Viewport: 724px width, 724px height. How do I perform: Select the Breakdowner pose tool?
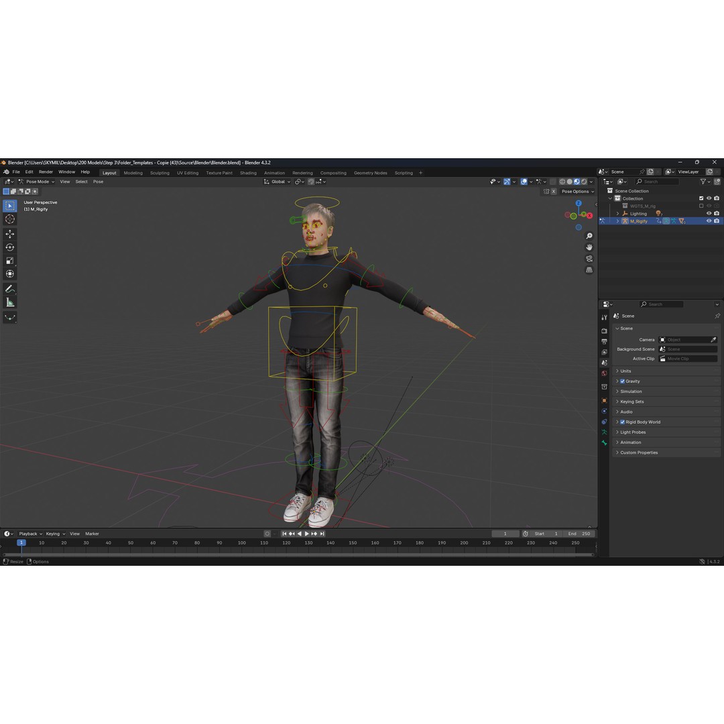[9, 317]
